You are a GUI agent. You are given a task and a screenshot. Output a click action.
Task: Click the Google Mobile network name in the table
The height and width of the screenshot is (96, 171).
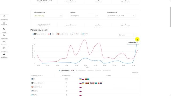click(38, 87)
